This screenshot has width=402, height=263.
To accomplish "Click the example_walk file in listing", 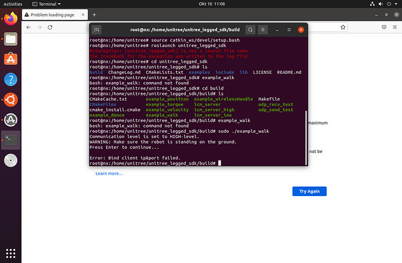I will (x=162, y=115).
